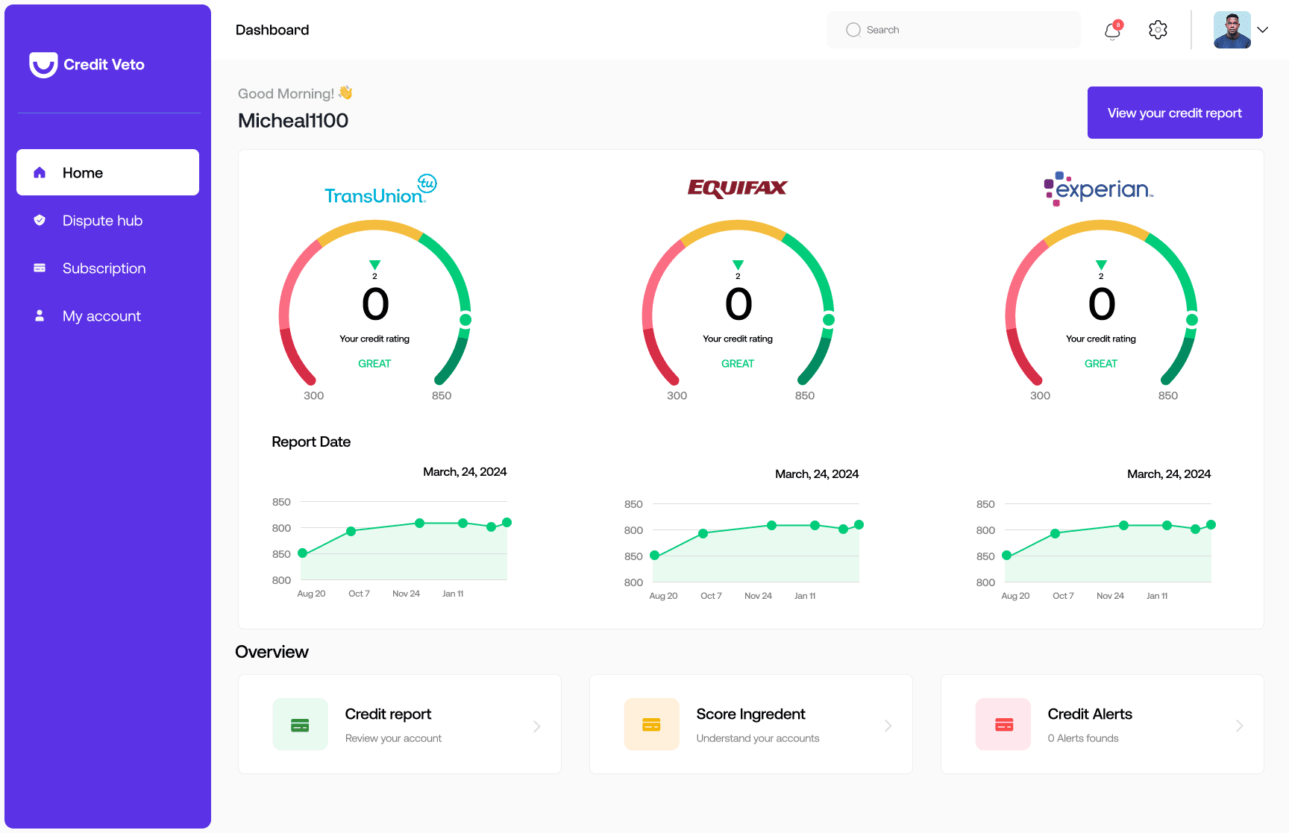The width and height of the screenshot is (1289, 833).
Task: Click last data point on TransUnion chart
Action: 507,522
